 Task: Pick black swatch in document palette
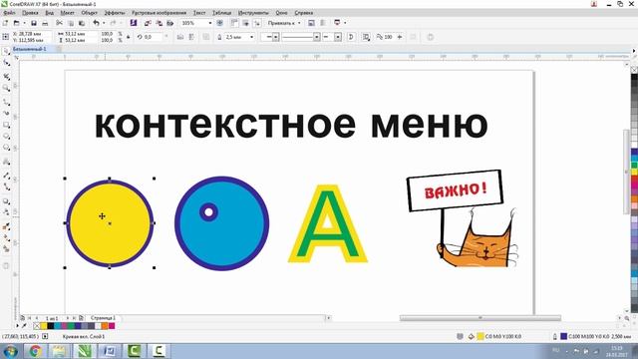tap(51, 326)
